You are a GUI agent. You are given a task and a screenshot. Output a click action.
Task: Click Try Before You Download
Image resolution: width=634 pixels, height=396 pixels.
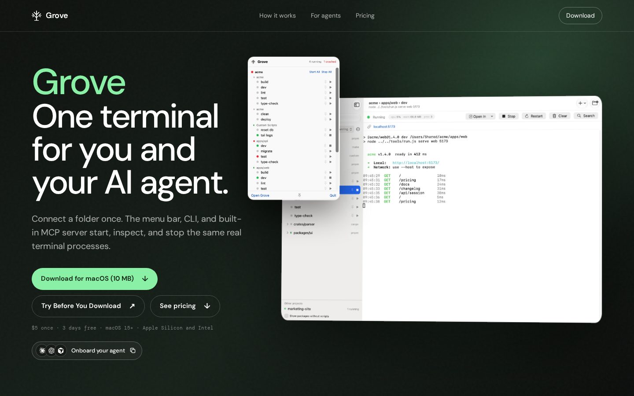pyautogui.click(x=88, y=306)
